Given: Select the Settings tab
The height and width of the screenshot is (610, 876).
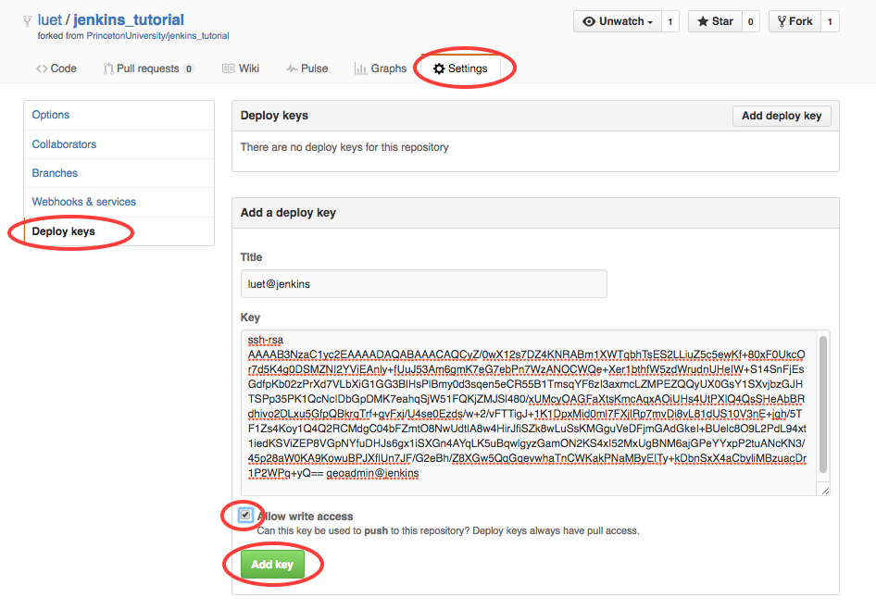Looking at the screenshot, I should (x=460, y=68).
